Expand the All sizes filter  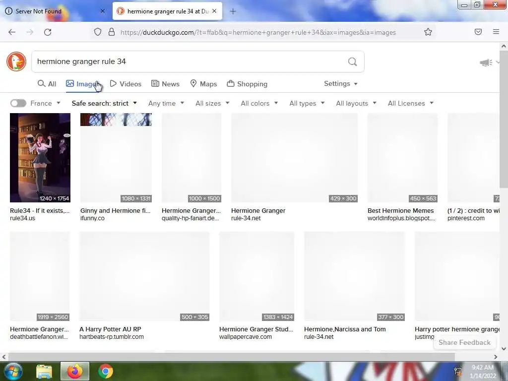(212, 103)
